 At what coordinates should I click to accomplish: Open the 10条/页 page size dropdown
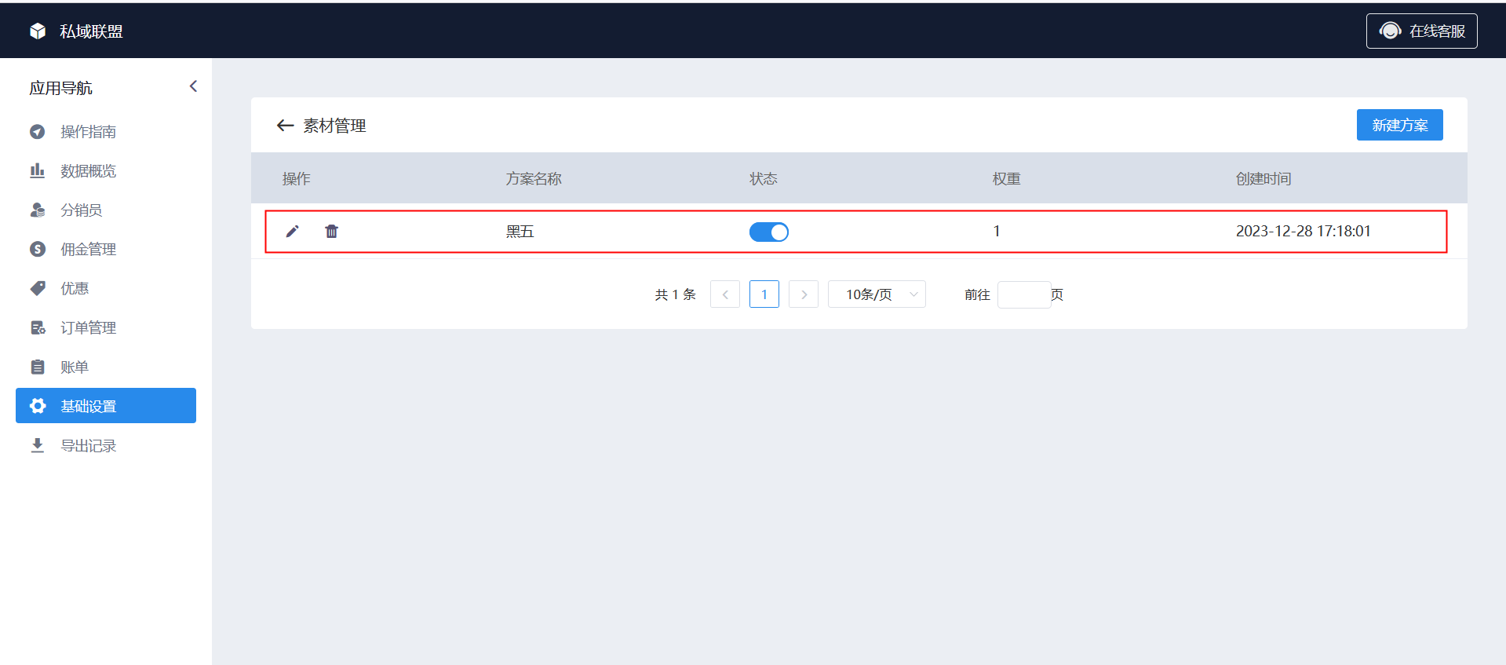coord(877,294)
